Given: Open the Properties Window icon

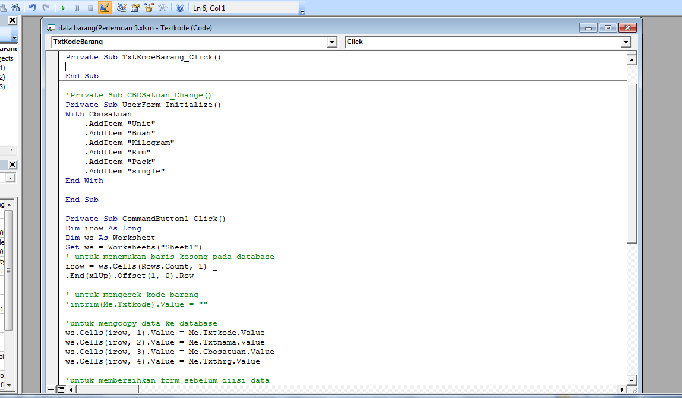Looking at the screenshot, I should [x=135, y=8].
